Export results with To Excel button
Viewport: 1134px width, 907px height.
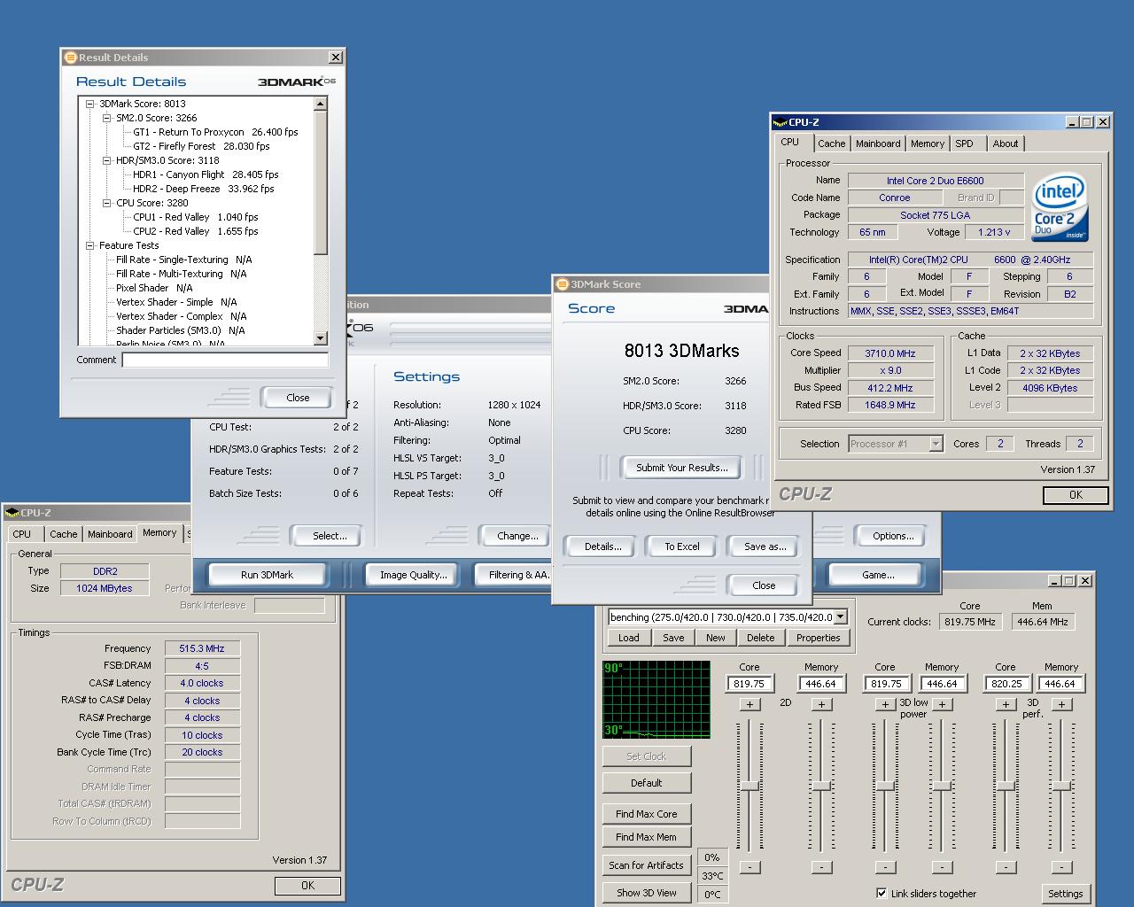pyautogui.click(x=682, y=547)
